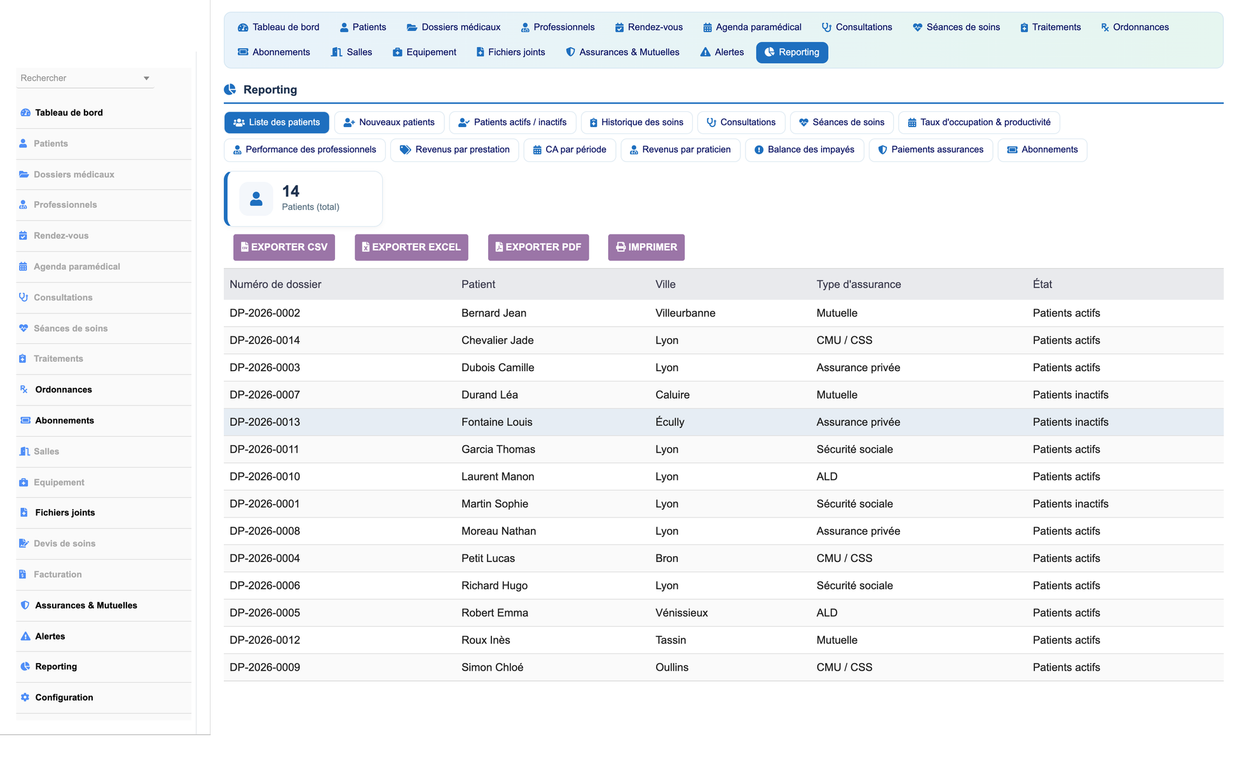
Task: Click the Devis de soins icon in the sidebar
Action: click(24, 544)
